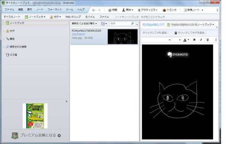
Task: Show main toolbar overflow chevron
Action: (x=217, y=10)
